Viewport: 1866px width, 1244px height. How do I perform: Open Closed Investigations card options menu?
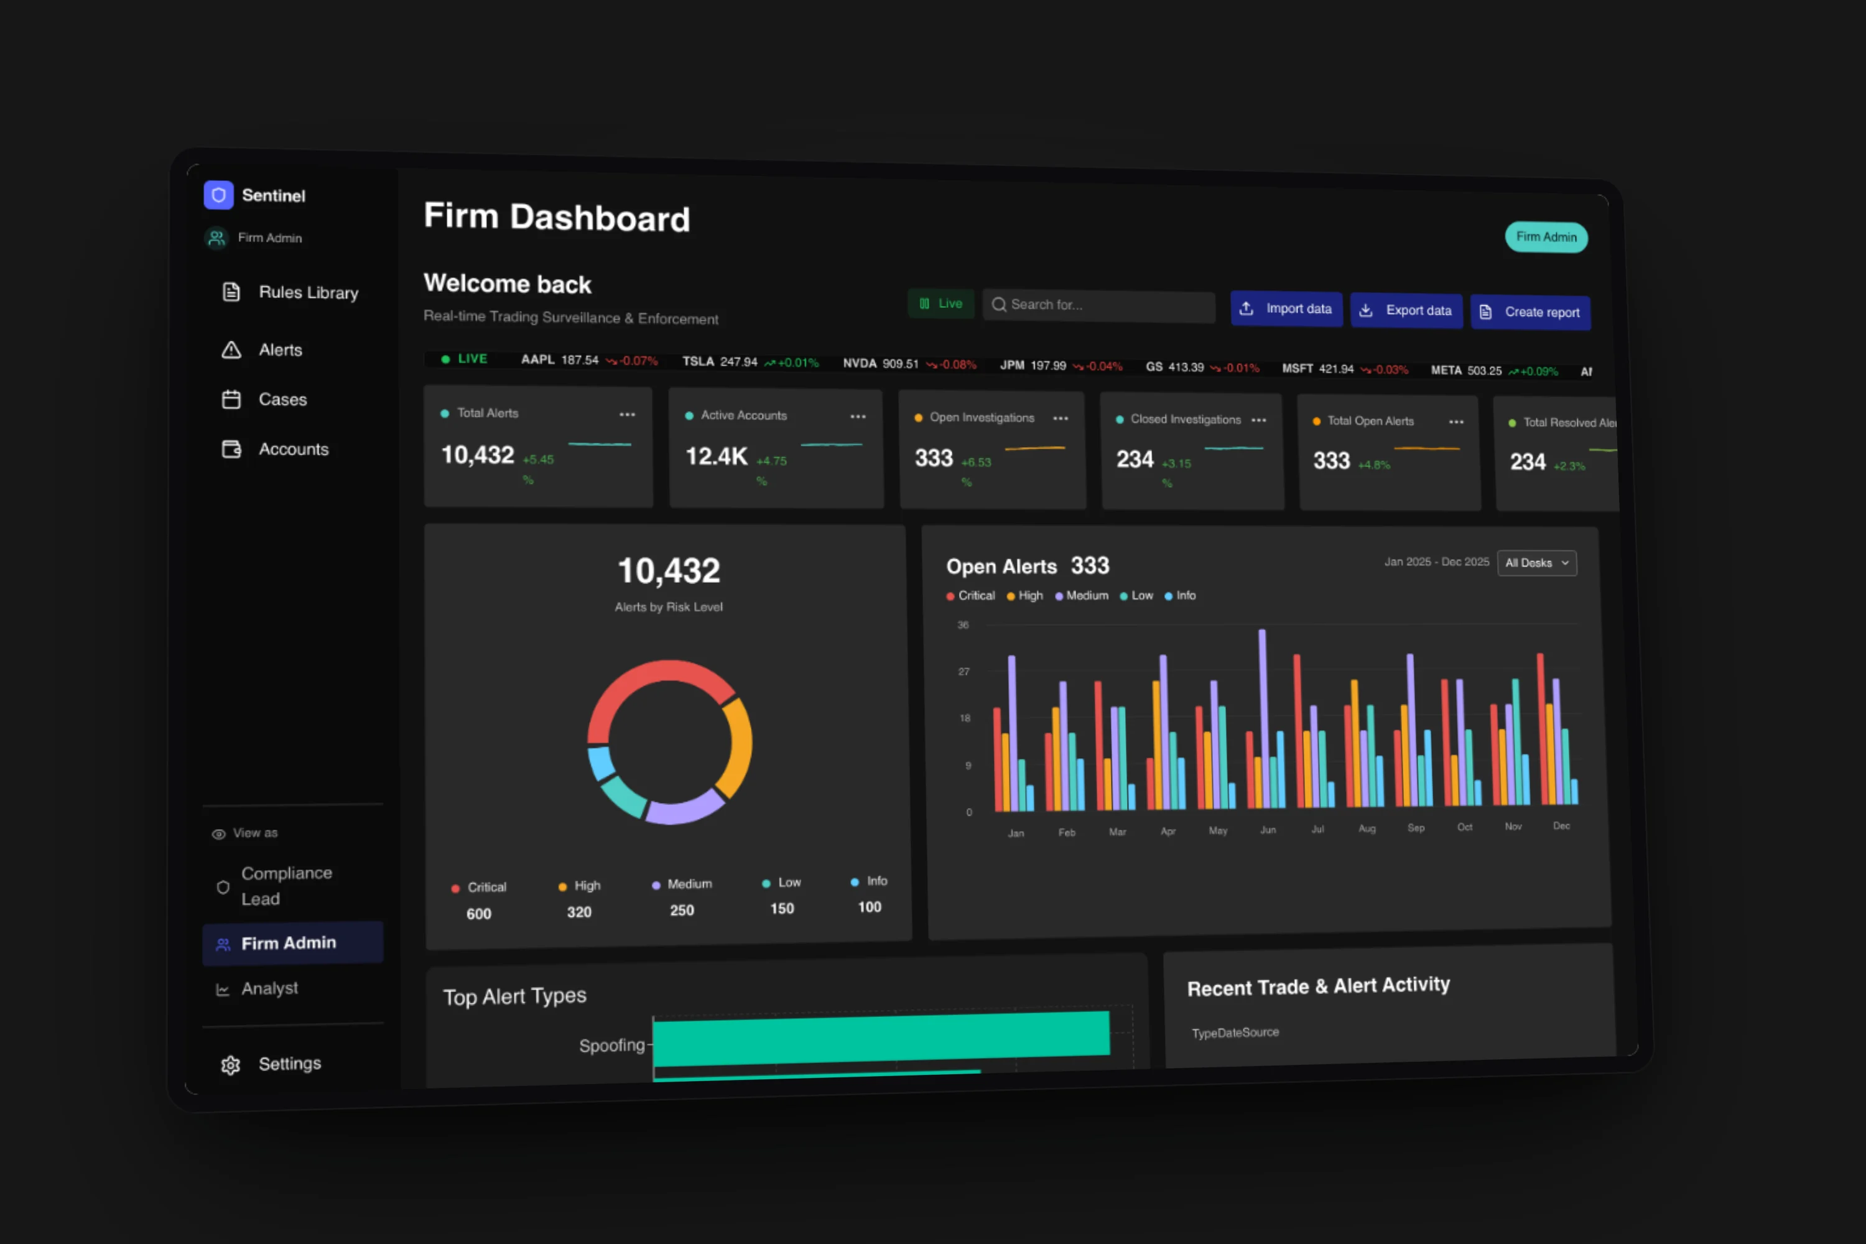click(1259, 420)
